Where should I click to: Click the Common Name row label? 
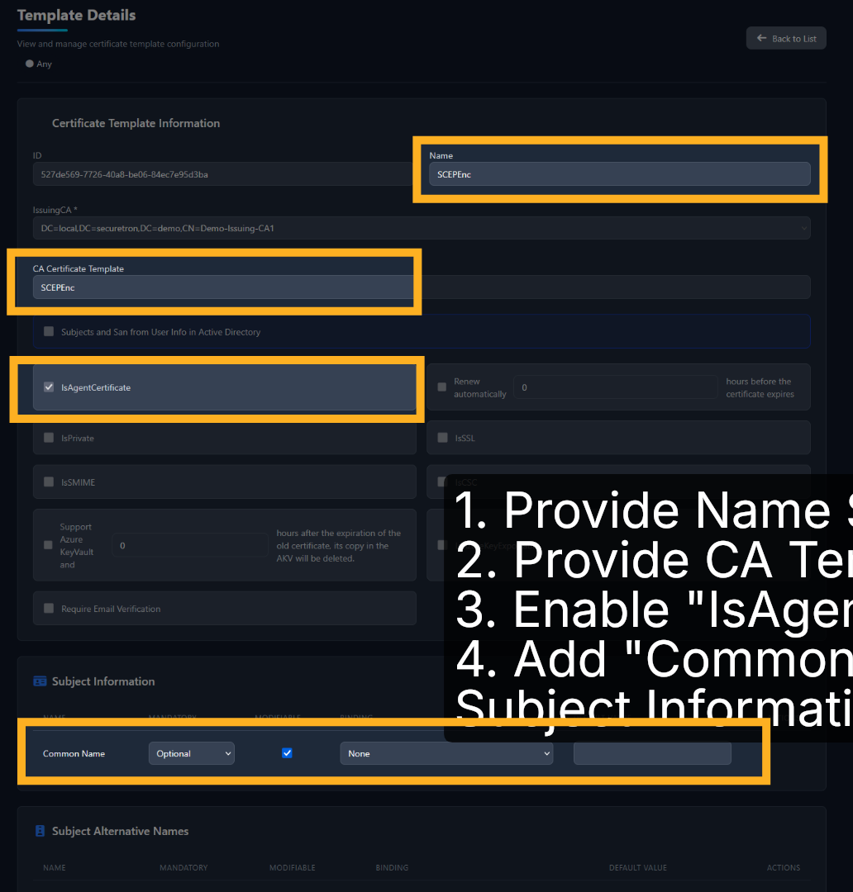[x=74, y=753]
